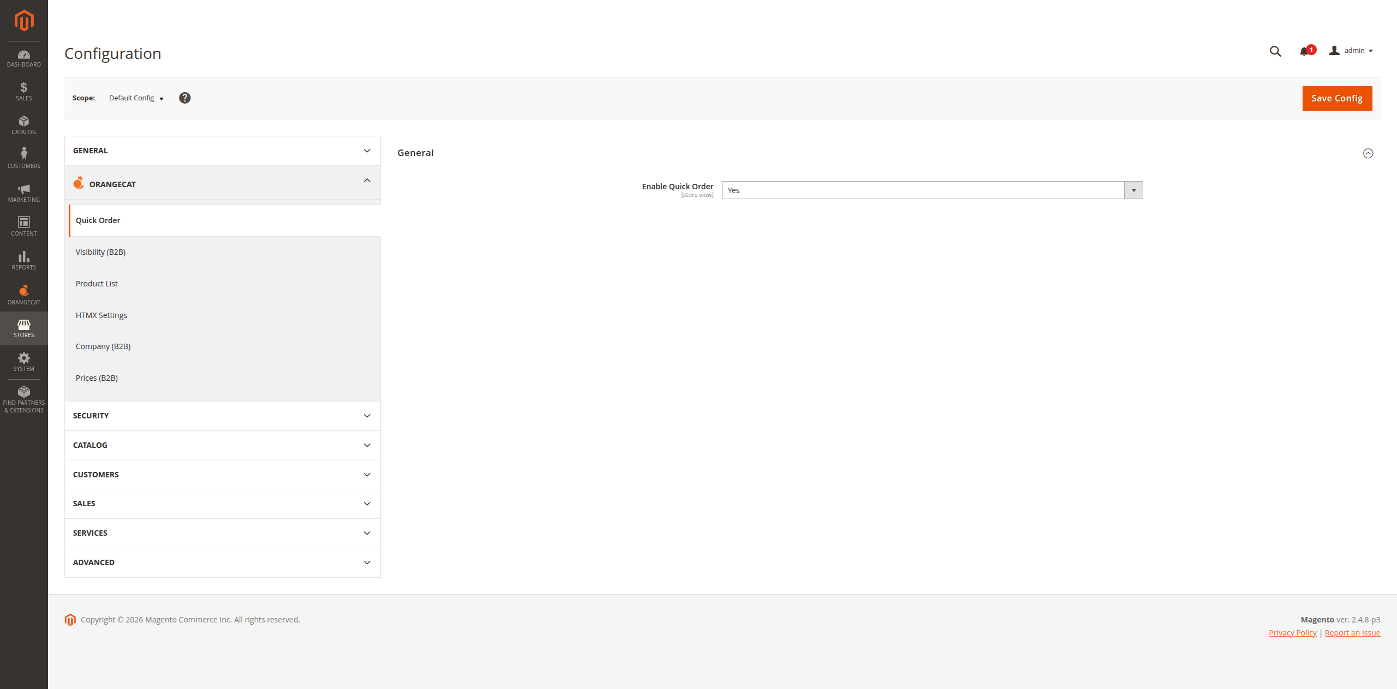Open the Privacy Policy link
The width and height of the screenshot is (1397, 689).
1292,632
